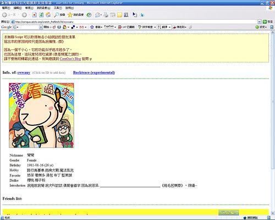The image size is (275, 220).
Task: Open the Mail button dropdown arrow
Action: 101,15
